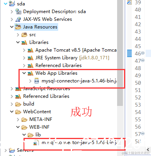Click the Deployment Descriptor icon

[18, 11]
